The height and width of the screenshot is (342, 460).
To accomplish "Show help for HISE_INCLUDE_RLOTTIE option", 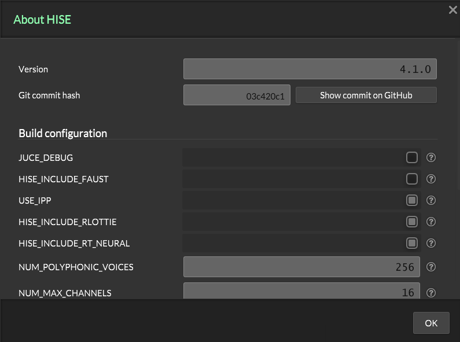I will [x=430, y=222].
